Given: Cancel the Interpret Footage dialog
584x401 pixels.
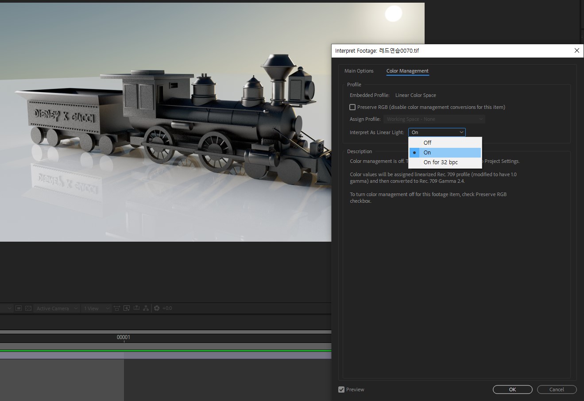Looking at the screenshot, I should [557, 389].
